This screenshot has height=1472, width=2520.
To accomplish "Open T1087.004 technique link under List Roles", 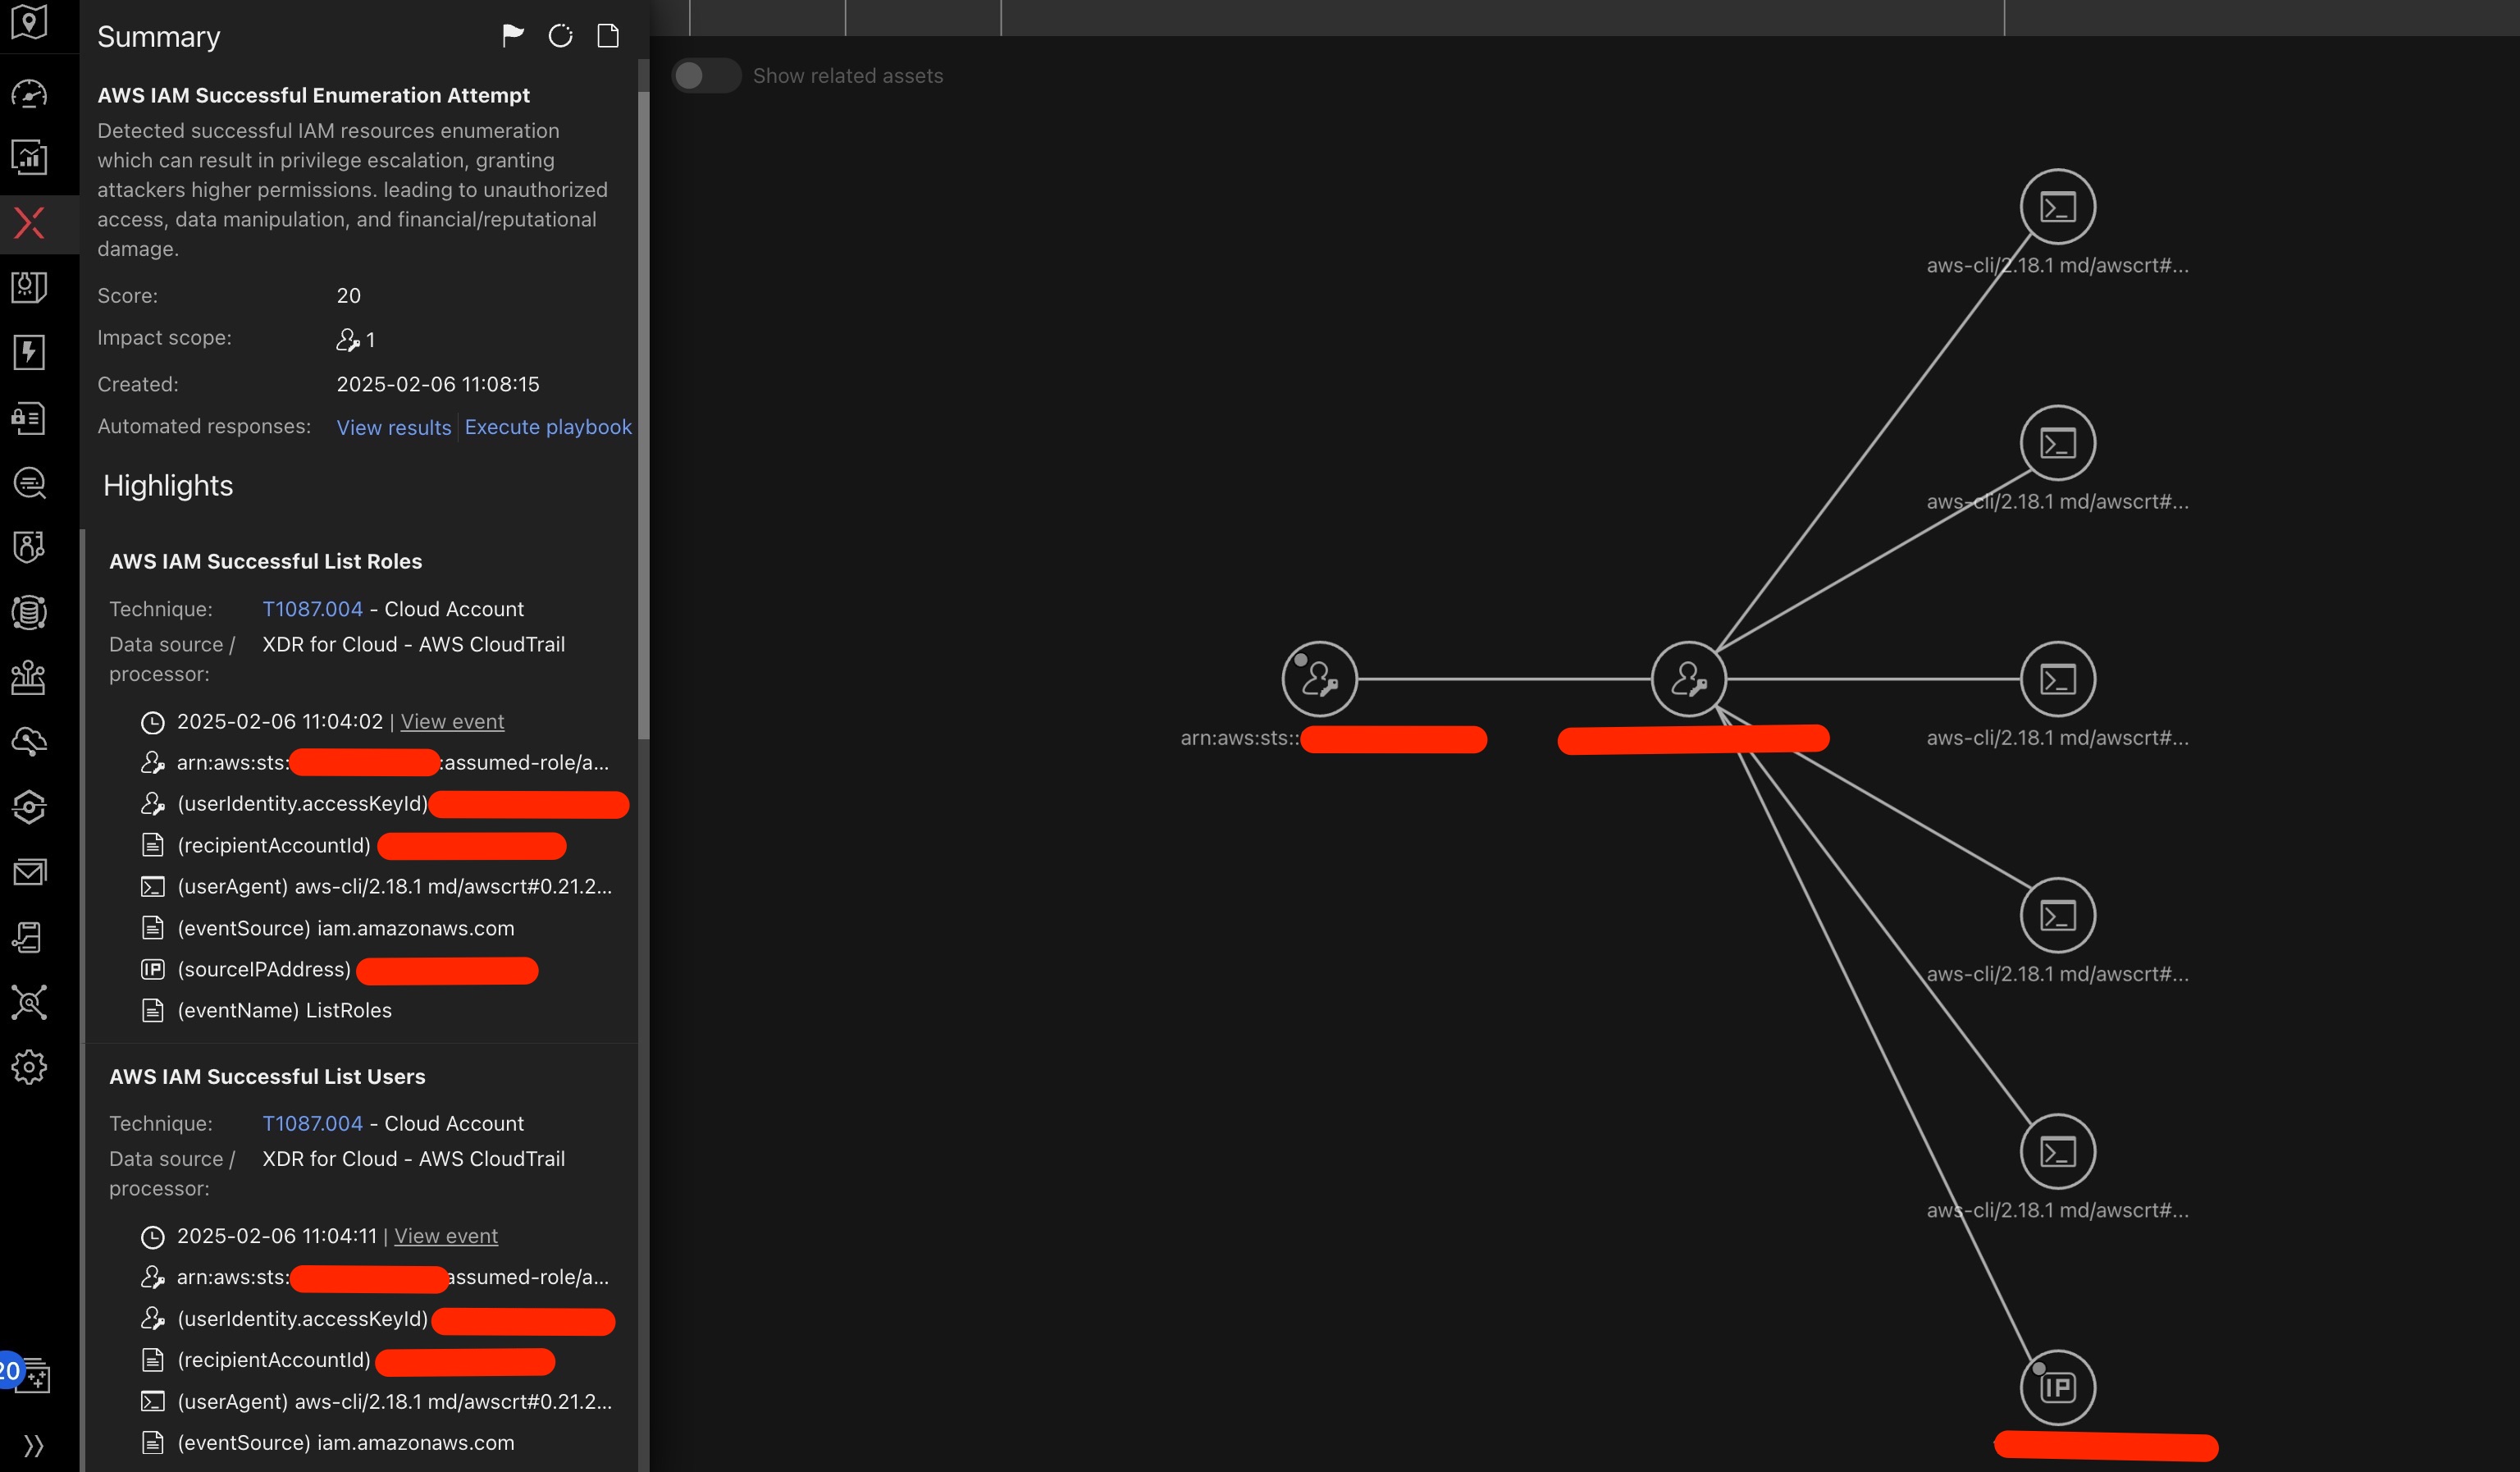I will tap(312, 609).
